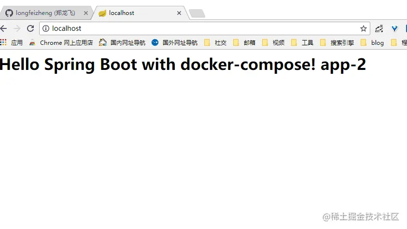Image resolution: width=407 pixels, height=229 pixels.
Task: Open the blue V extension icon
Action: coord(394,28)
